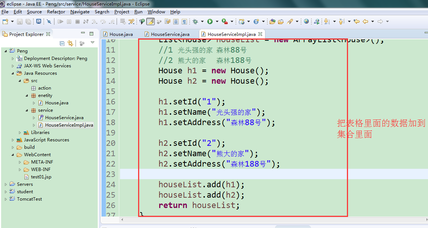Collapse the Java Resources node
The height and width of the screenshot is (228, 428).
tap(13, 73)
